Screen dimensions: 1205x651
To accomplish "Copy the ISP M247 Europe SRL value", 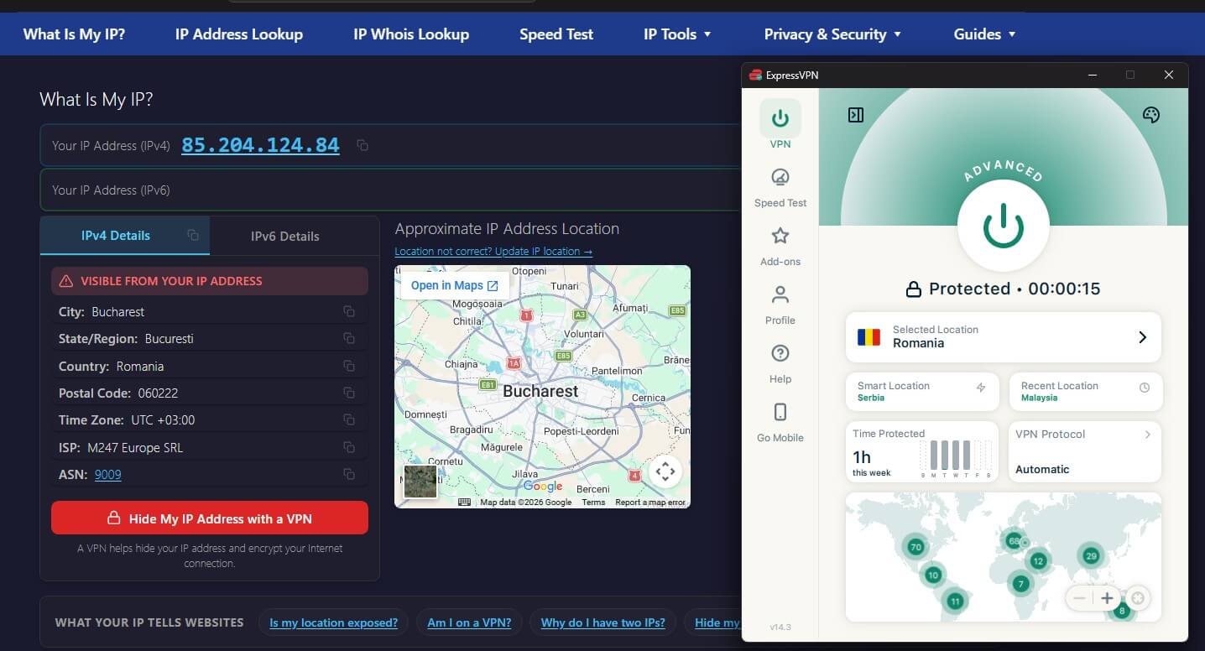I will [349, 447].
